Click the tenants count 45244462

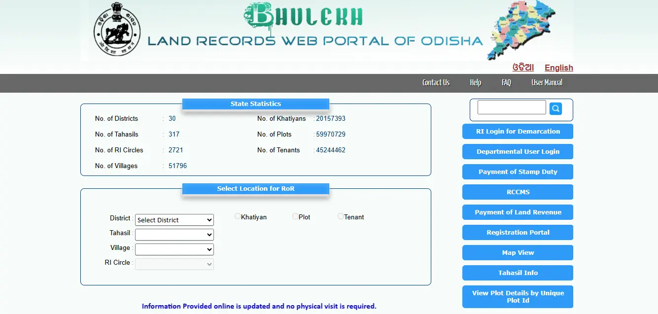331,150
